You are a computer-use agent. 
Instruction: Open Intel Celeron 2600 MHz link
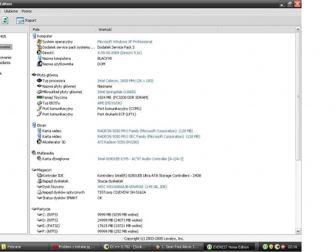[x=125, y=81]
